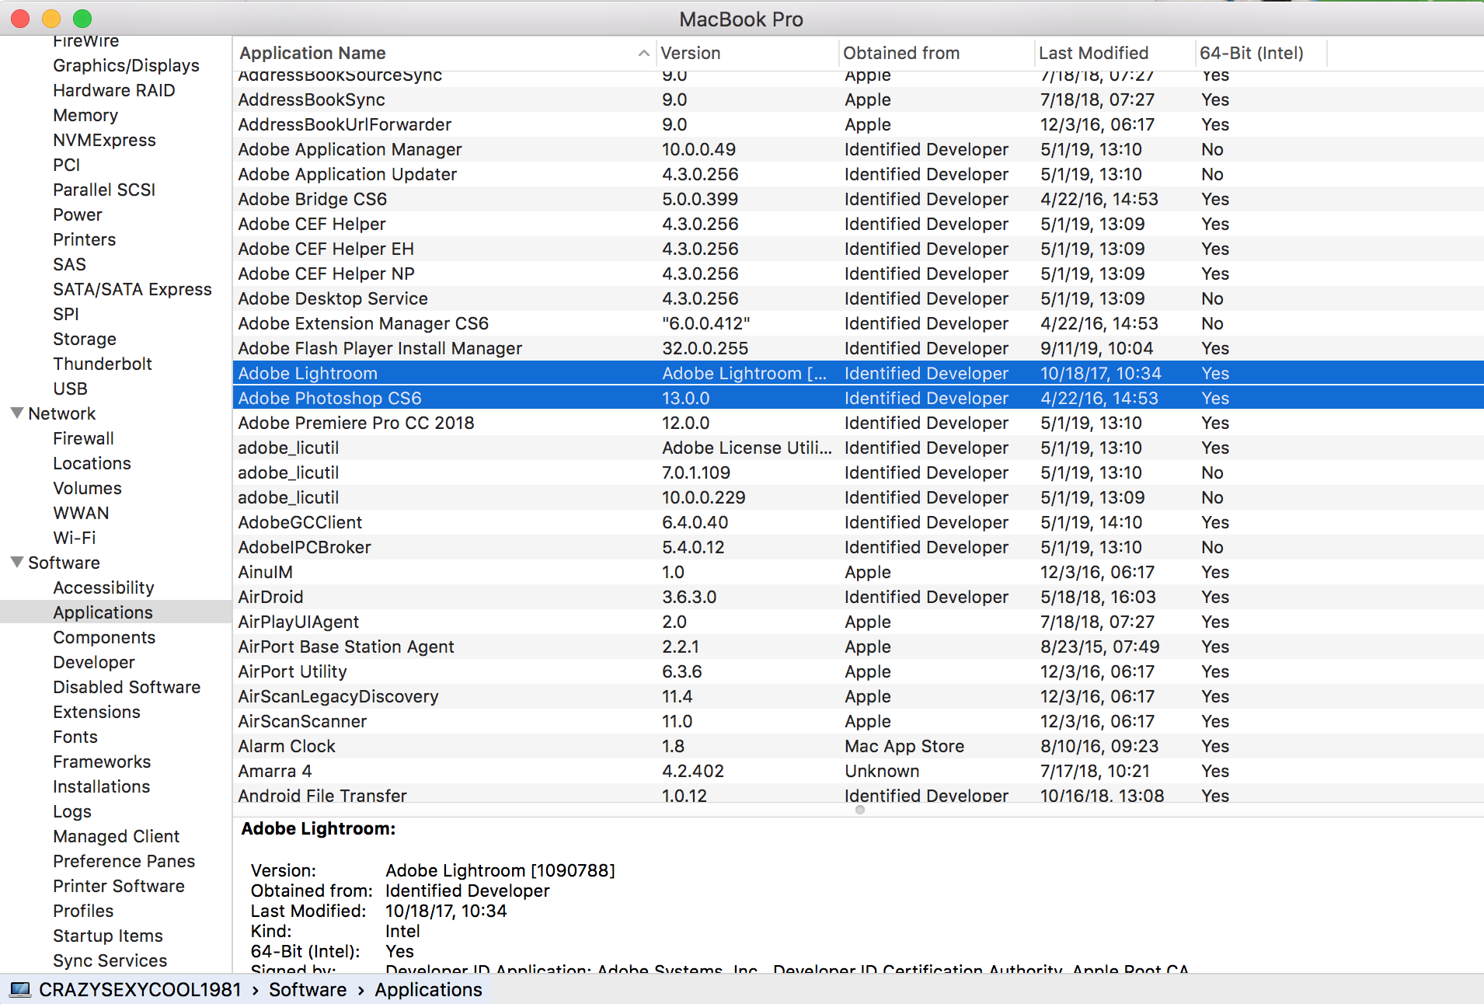
Task: Click Mac App Store cell
Action: click(904, 746)
